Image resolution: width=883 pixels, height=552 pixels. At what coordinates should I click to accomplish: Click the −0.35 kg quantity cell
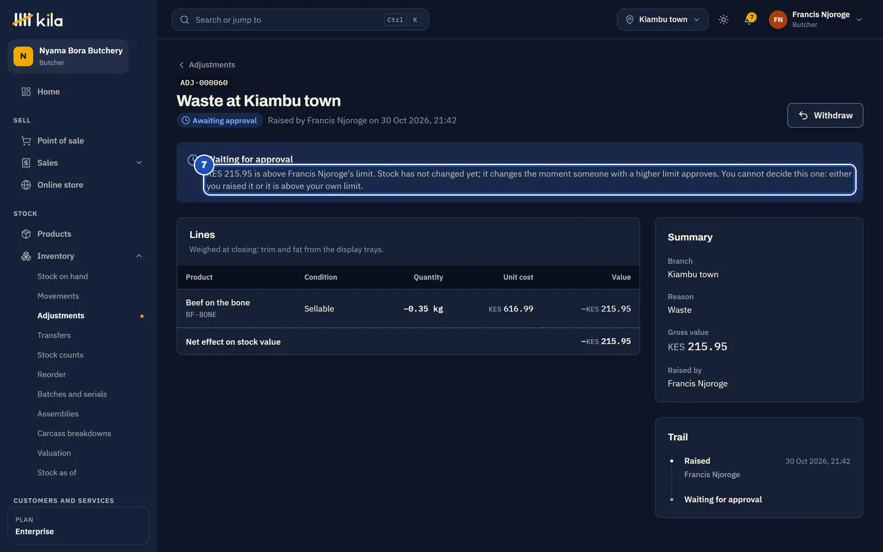(423, 309)
